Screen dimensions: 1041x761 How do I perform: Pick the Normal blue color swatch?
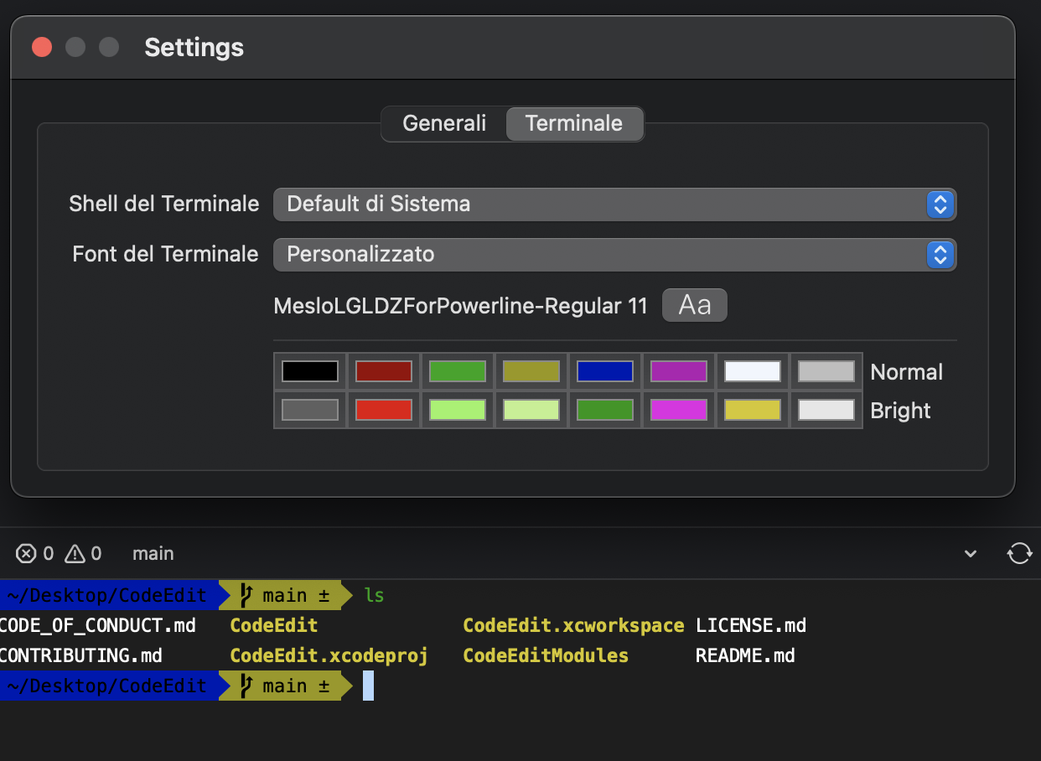pyautogui.click(x=605, y=371)
